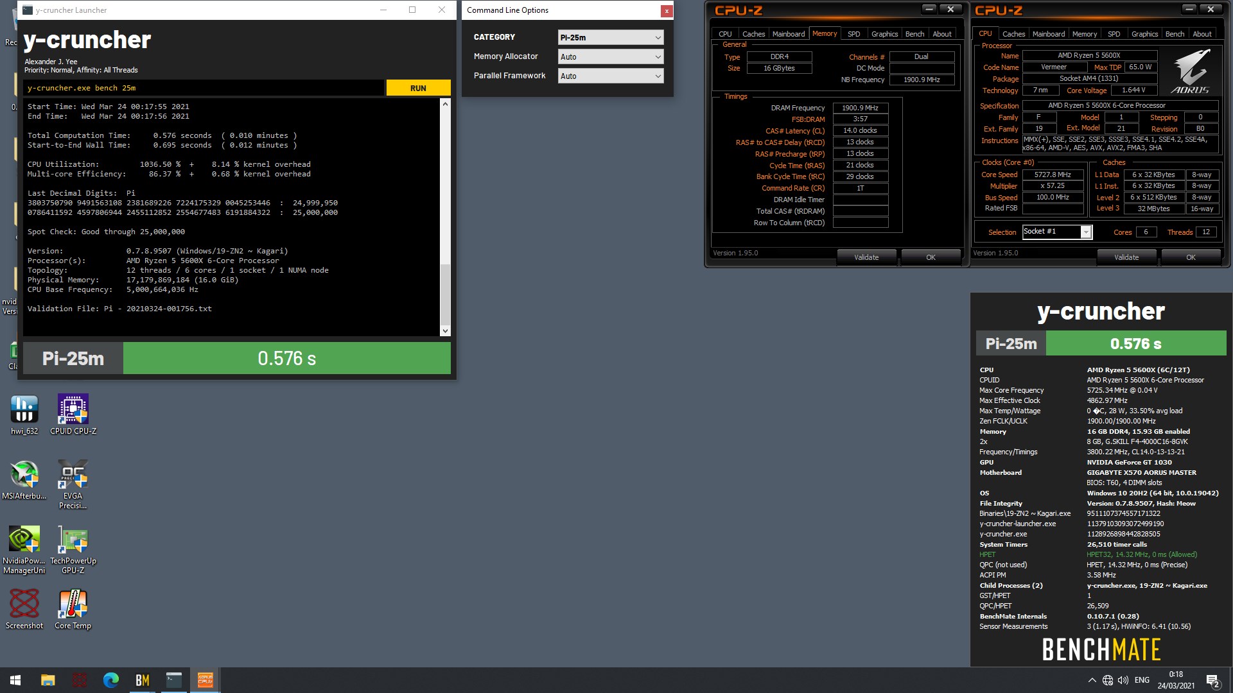Open the TechPowerUp GPU-Z desktop shortcut

click(x=73, y=549)
